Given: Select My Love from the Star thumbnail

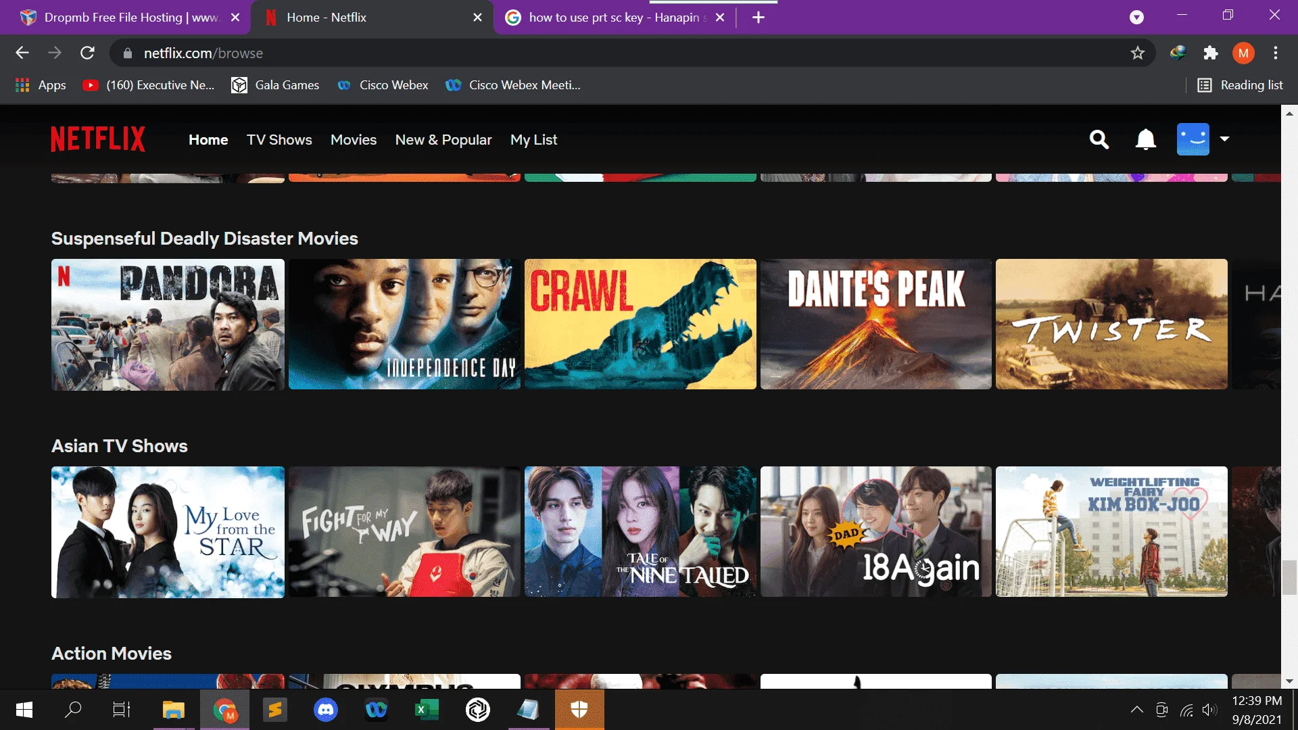Looking at the screenshot, I should coord(168,532).
